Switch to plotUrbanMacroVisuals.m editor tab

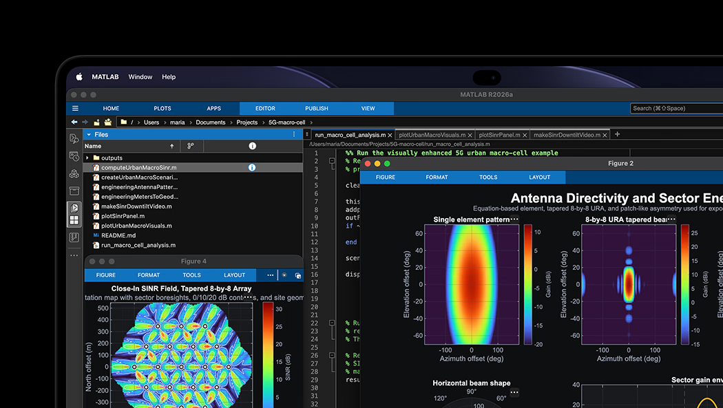(432, 135)
